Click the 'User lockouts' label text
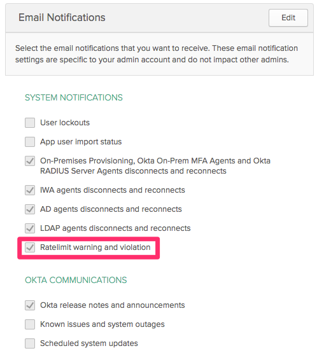Viewport: 317px width, 360px height. (x=65, y=123)
